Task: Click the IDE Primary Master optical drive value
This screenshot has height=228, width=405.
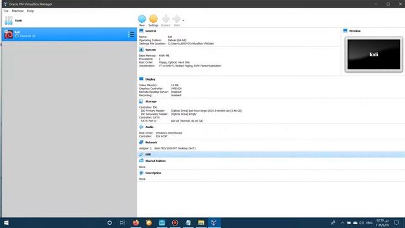Action: [206, 111]
